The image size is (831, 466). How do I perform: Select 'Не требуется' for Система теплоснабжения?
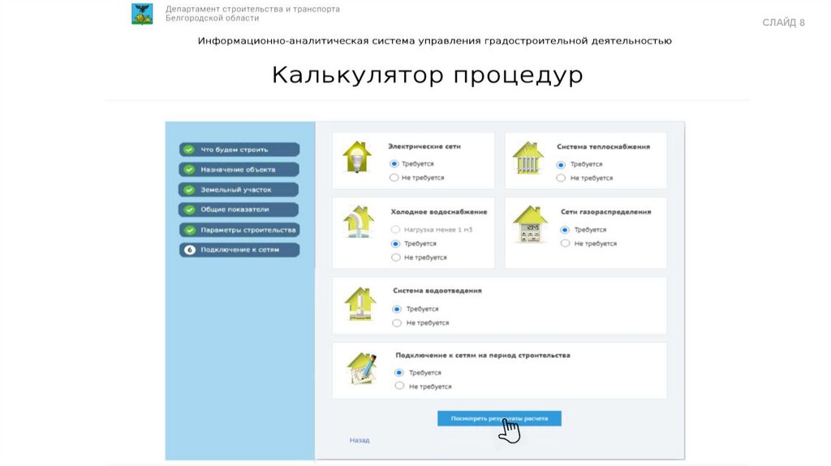(x=562, y=178)
